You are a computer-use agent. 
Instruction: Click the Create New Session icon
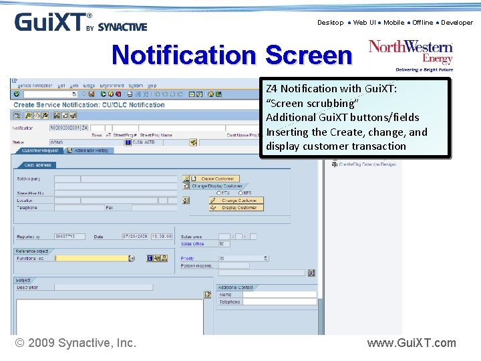click(192, 94)
